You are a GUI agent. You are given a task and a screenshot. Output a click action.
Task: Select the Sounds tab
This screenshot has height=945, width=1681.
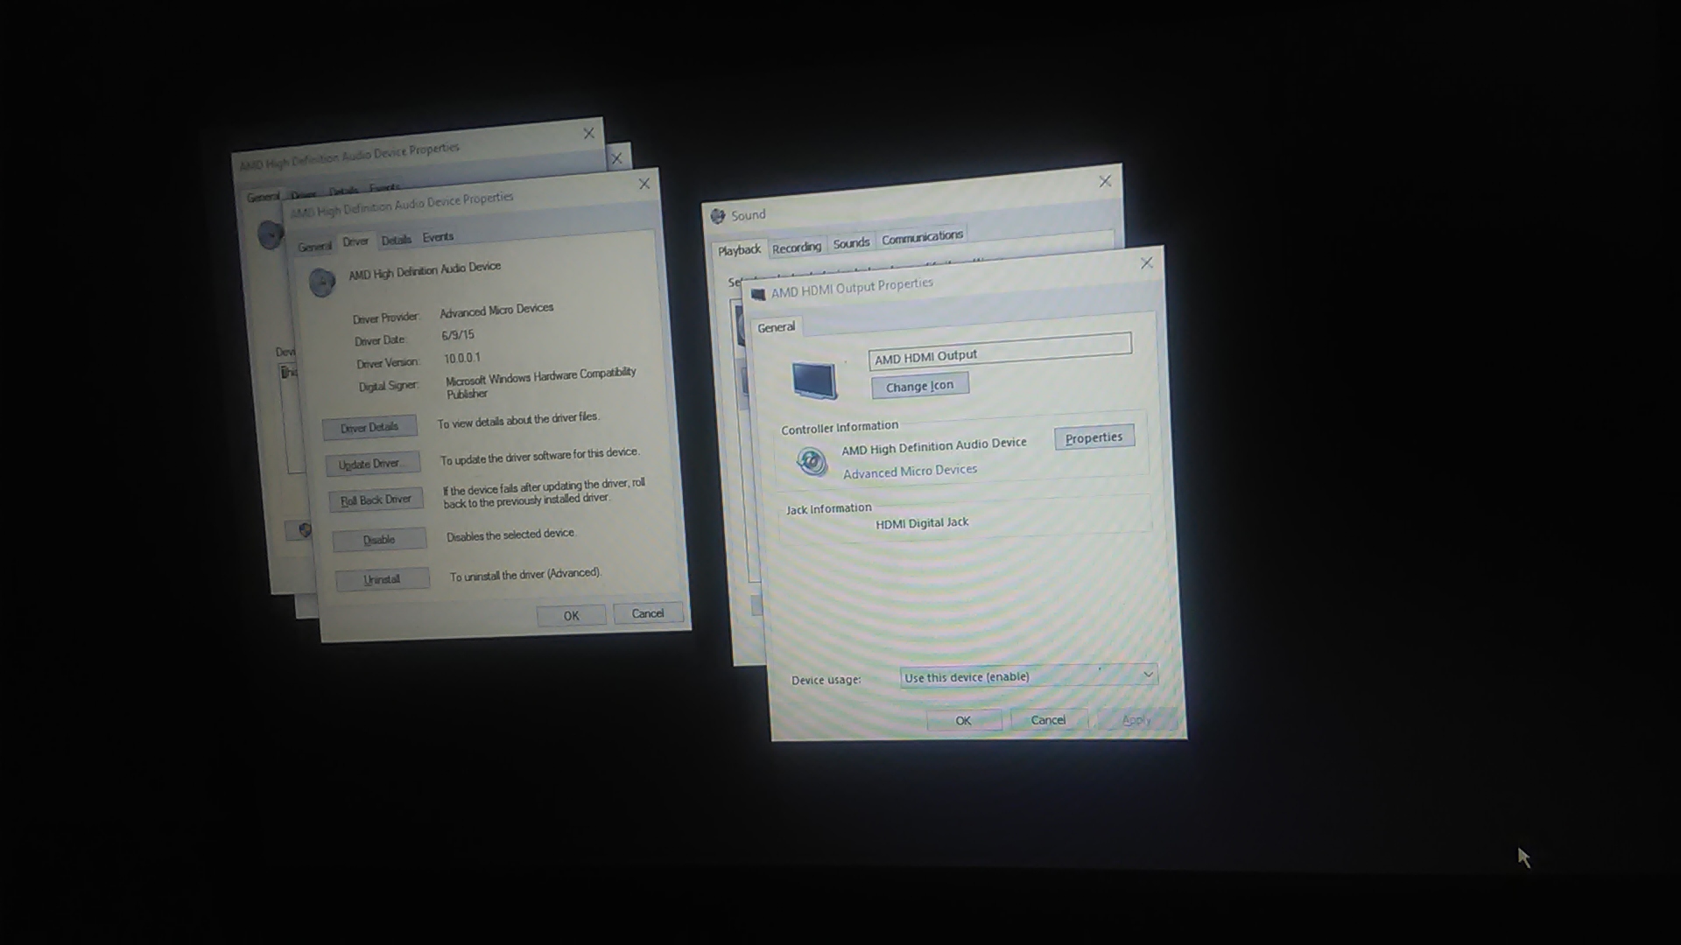[851, 243]
